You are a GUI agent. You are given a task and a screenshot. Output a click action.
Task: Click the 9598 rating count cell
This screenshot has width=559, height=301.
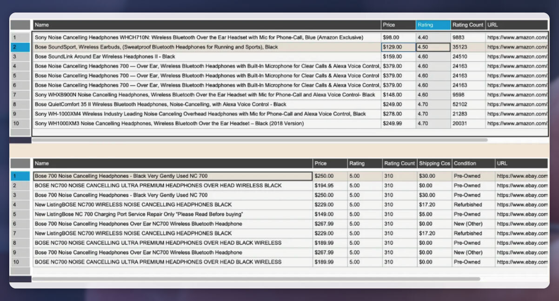coord(468,95)
